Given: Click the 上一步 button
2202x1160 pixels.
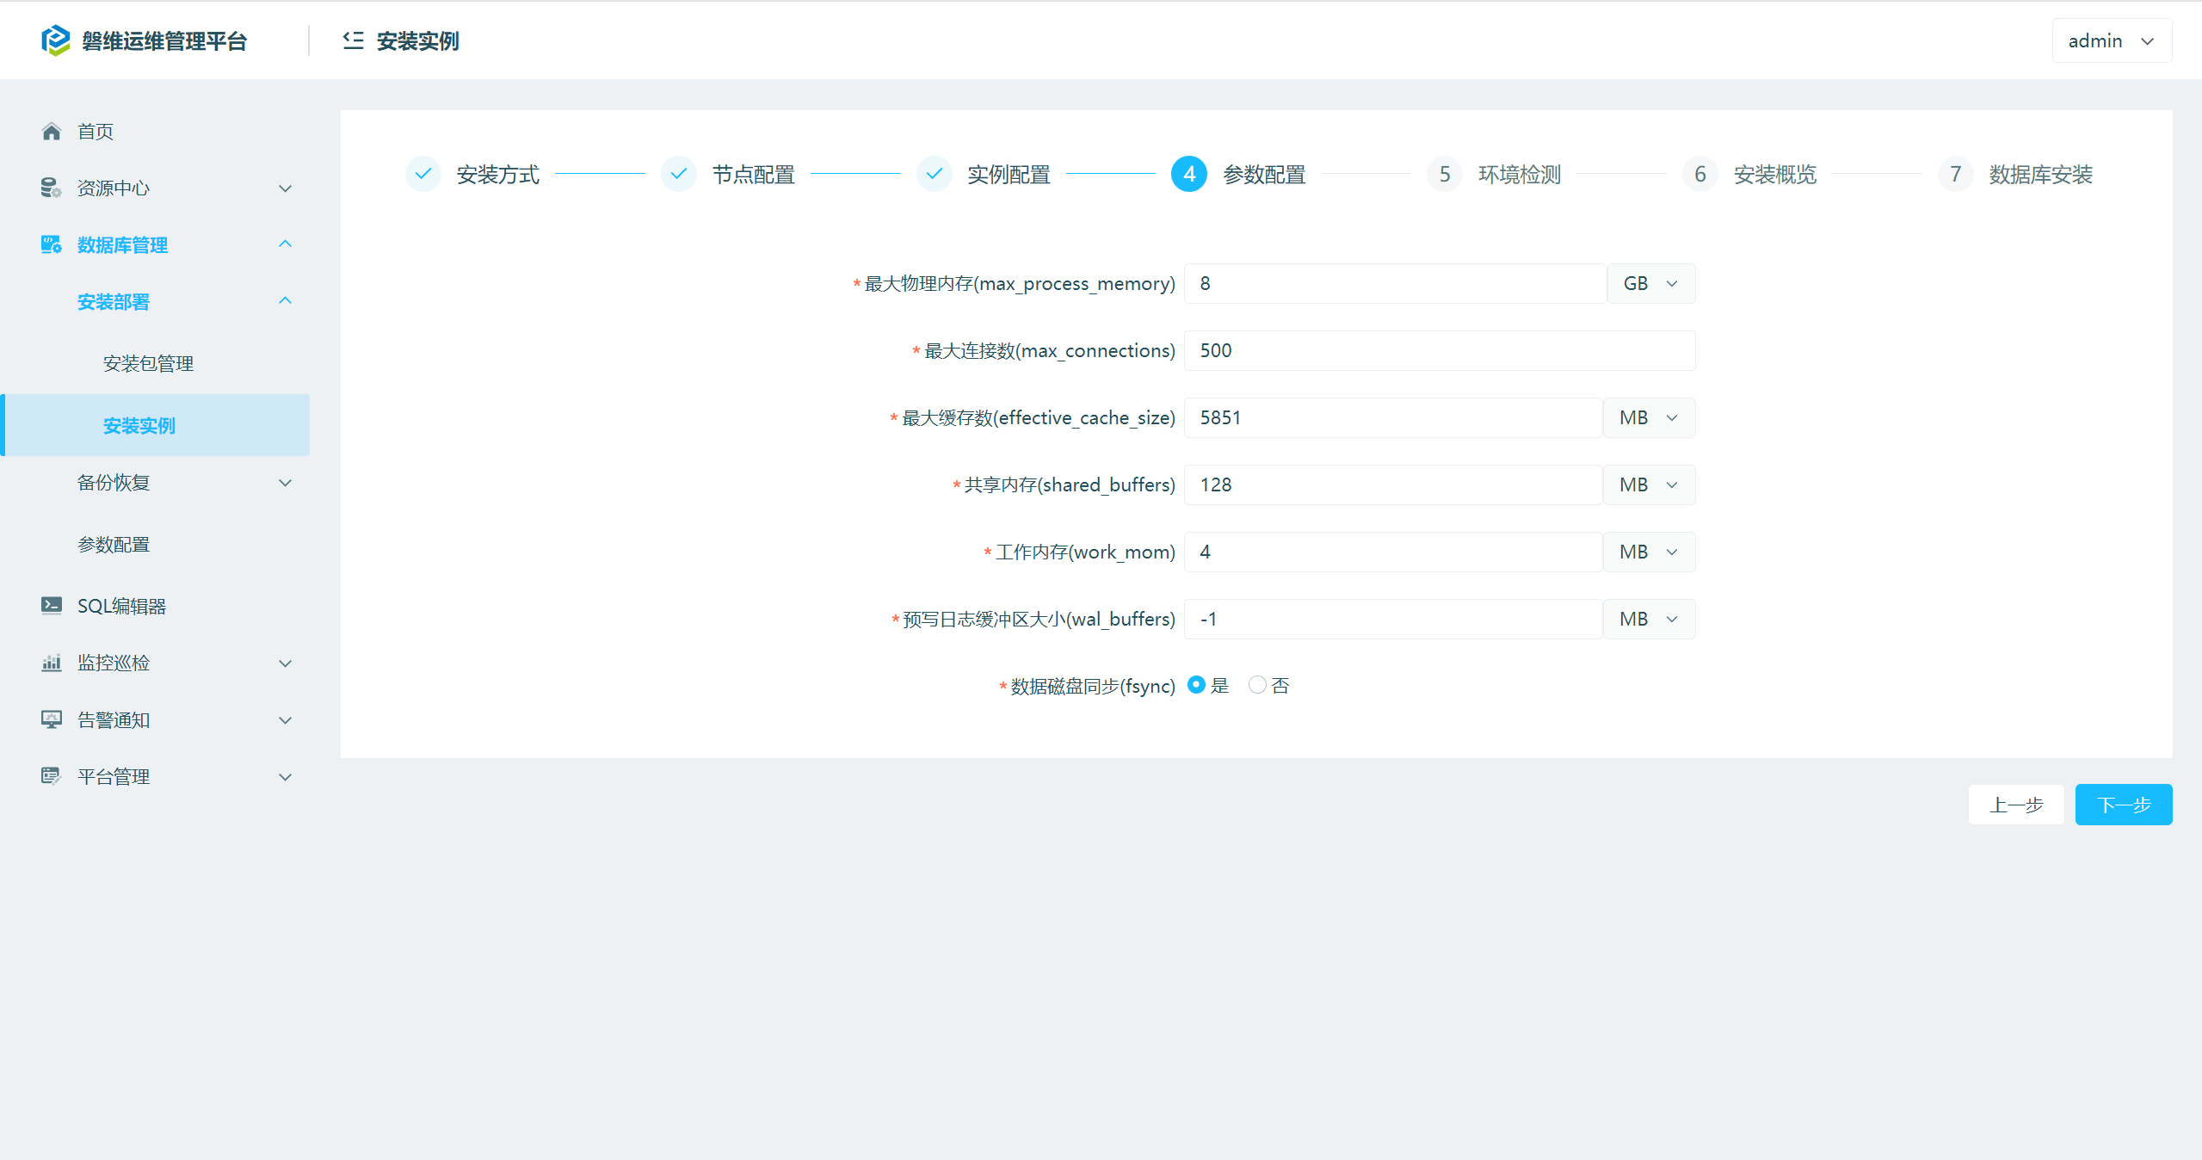Looking at the screenshot, I should pos(2015,805).
